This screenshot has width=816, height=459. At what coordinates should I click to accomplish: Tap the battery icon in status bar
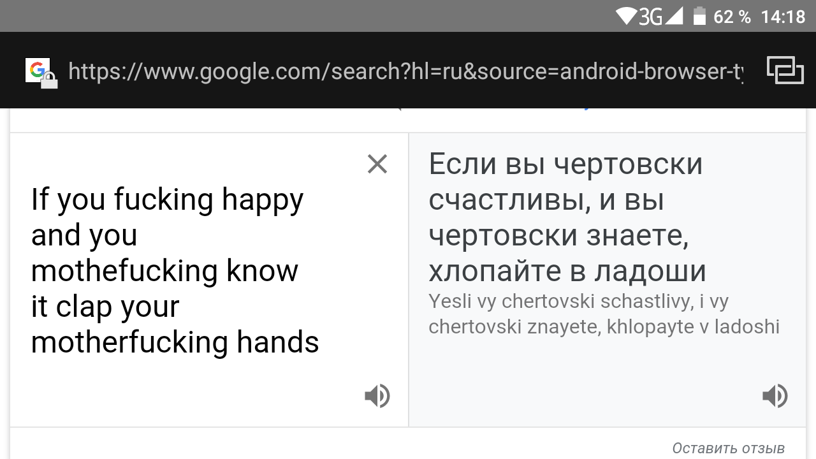699,16
